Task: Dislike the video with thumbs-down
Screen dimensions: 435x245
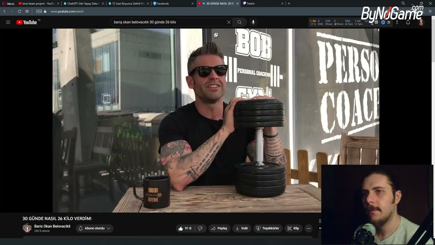Action: (x=200, y=228)
